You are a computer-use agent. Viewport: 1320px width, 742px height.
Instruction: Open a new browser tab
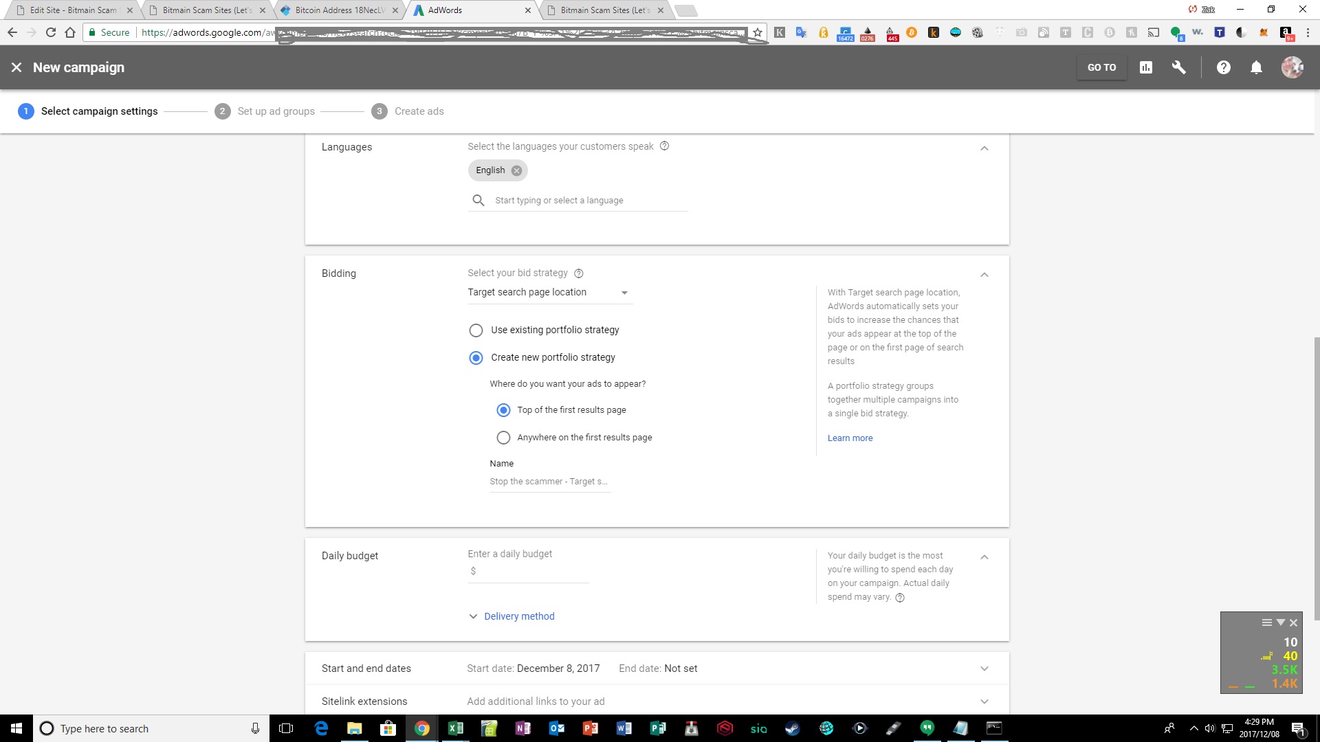click(x=686, y=10)
